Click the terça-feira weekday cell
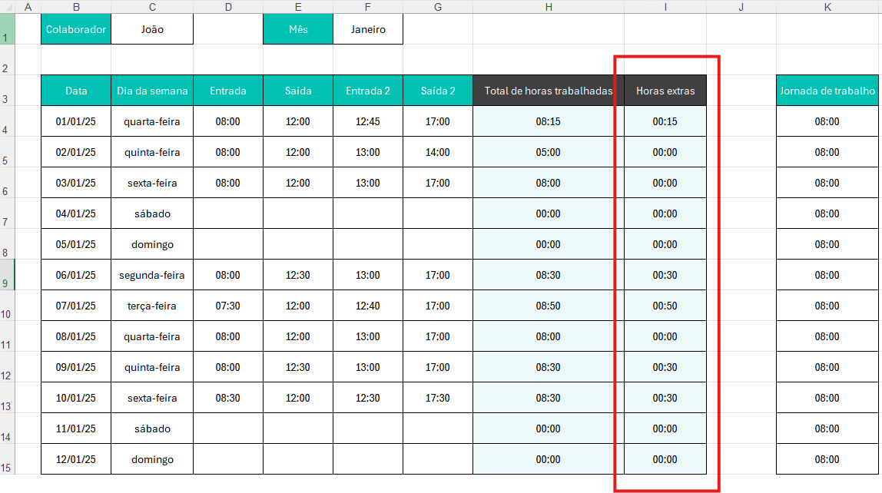This screenshot has height=493, width=882. [x=152, y=306]
